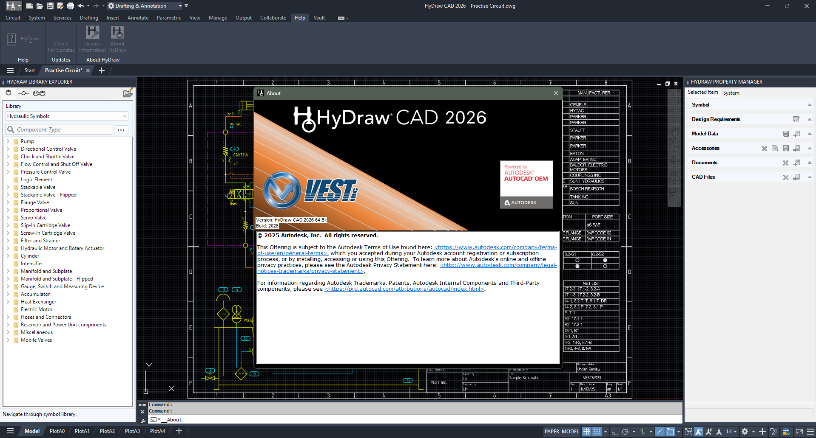Open the Annotate menu
This screenshot has width=816, height=438.
click(x=138, y=17)
